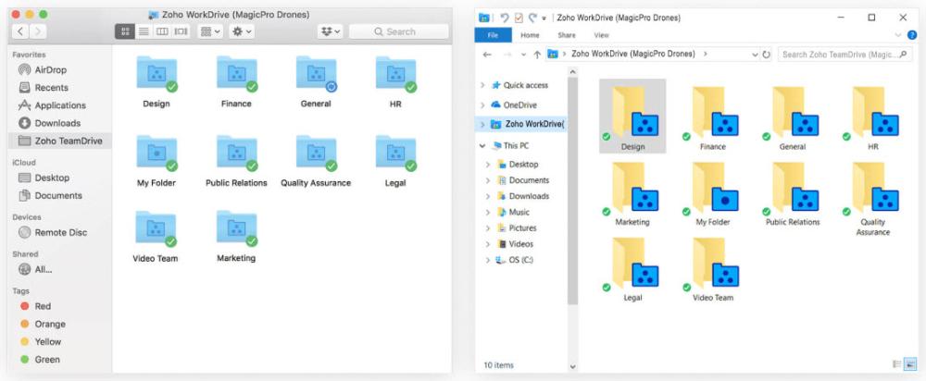The width and height of the screenshot is (926, 381).
Task: Select Public Relations folder in Windows Explorer
Action: (x=793, y=192)
